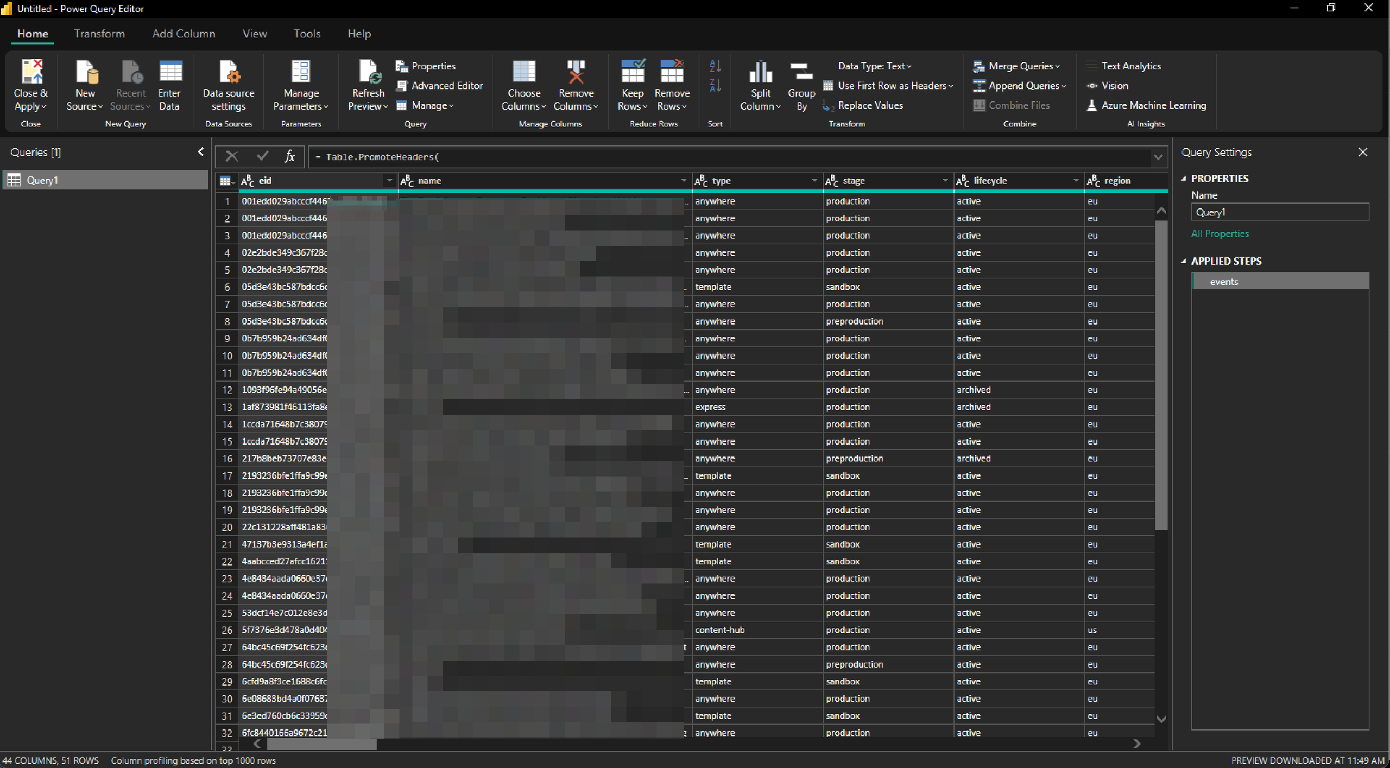Select the events applied step
Viewport: 1390px width, 768px height.
(1280, 282)
